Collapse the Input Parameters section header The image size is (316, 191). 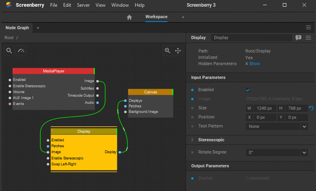coord(250,77)
